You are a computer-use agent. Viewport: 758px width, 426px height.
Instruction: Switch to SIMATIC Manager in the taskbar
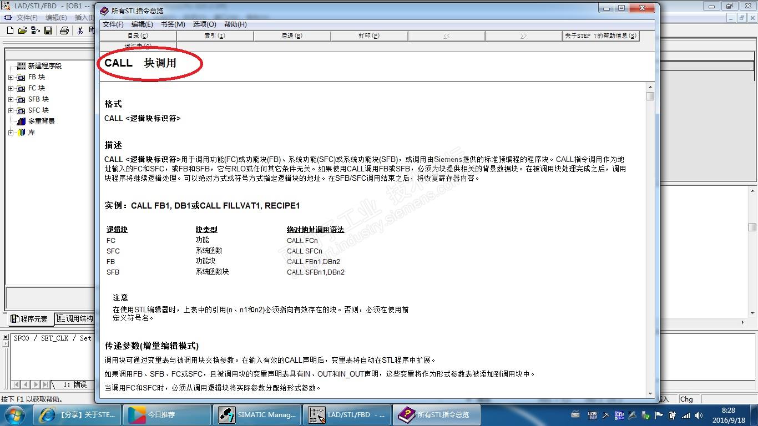[257, 415]
